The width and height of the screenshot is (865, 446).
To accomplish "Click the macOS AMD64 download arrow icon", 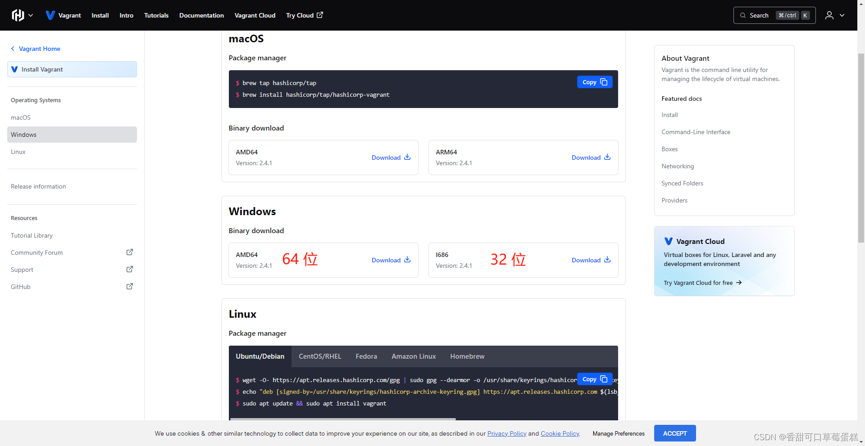I will tap(407, 157).
